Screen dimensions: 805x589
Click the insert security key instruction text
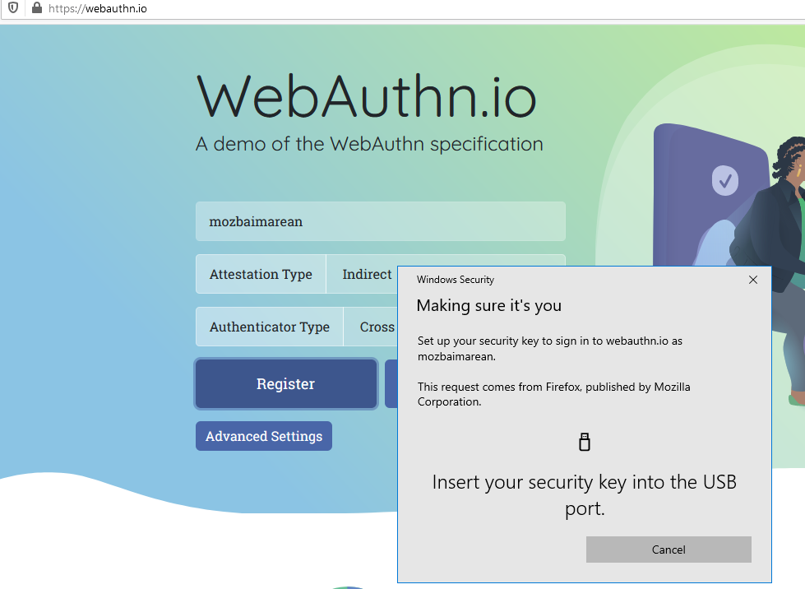tap(584, 494)
